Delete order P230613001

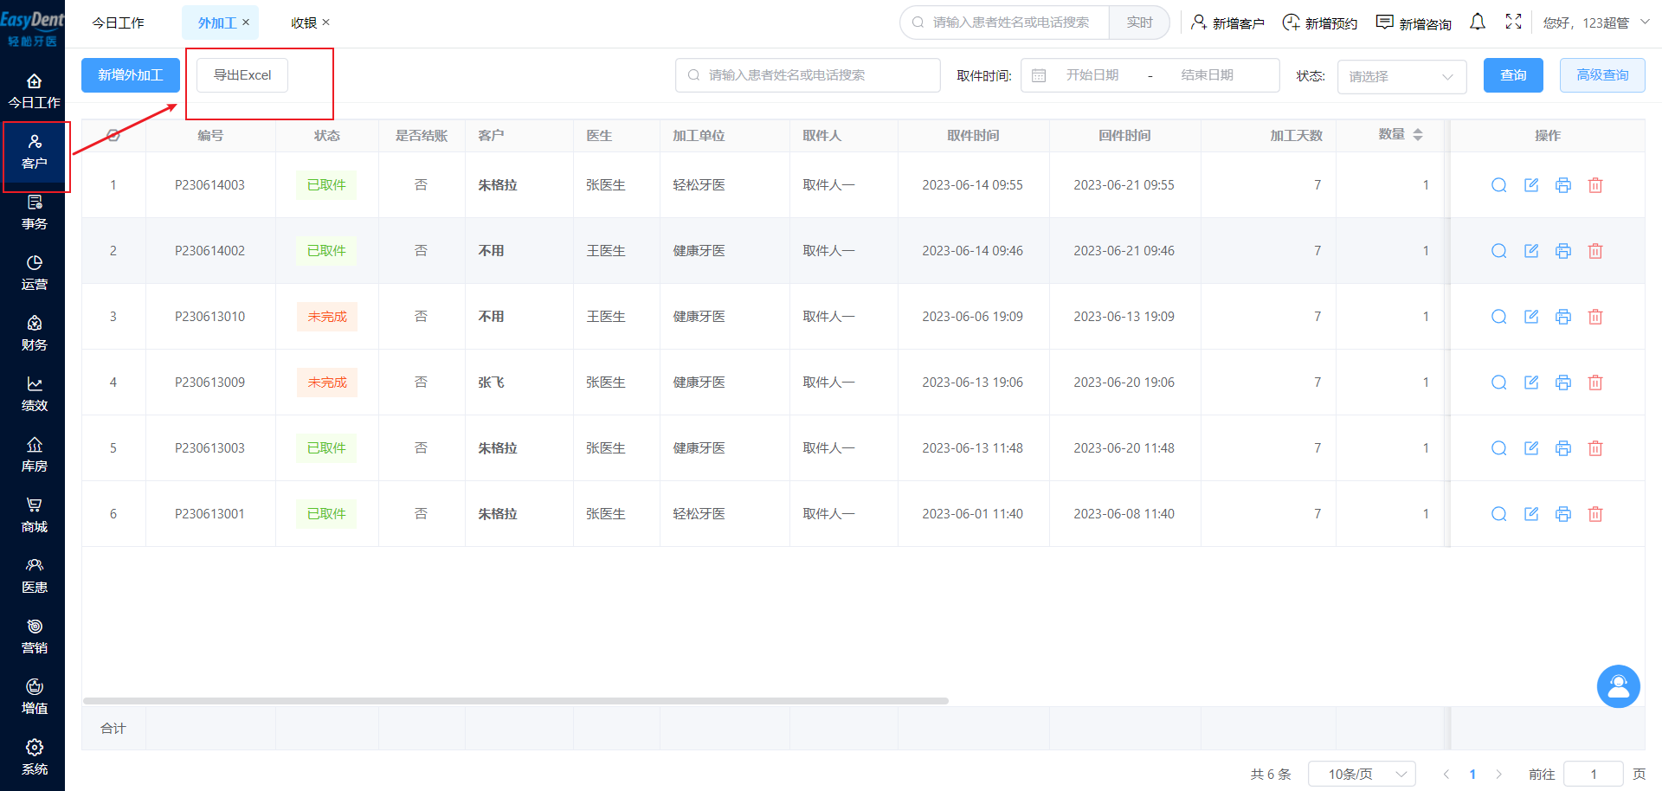1595,514
